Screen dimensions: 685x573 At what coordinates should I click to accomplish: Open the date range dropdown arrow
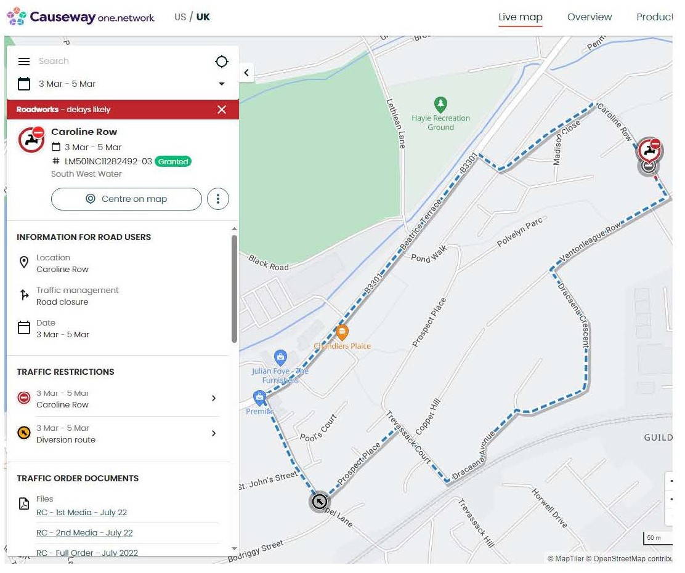tap(222, 84)
